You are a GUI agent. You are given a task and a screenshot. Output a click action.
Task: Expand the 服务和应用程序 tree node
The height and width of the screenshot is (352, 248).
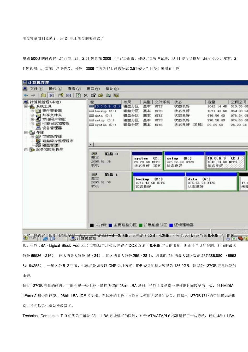click(26, 150)
